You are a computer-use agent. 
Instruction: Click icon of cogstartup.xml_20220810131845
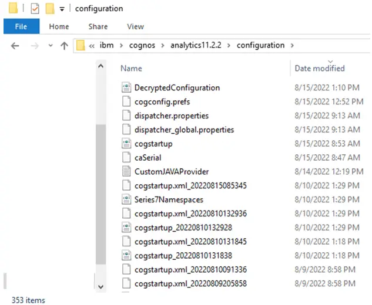(126, 241)
